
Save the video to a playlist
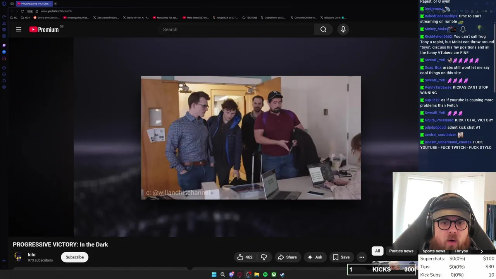pyautogui.click(x=341, y=257)
